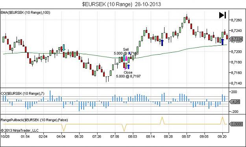Click the CCI value marker -4,05

235,102
